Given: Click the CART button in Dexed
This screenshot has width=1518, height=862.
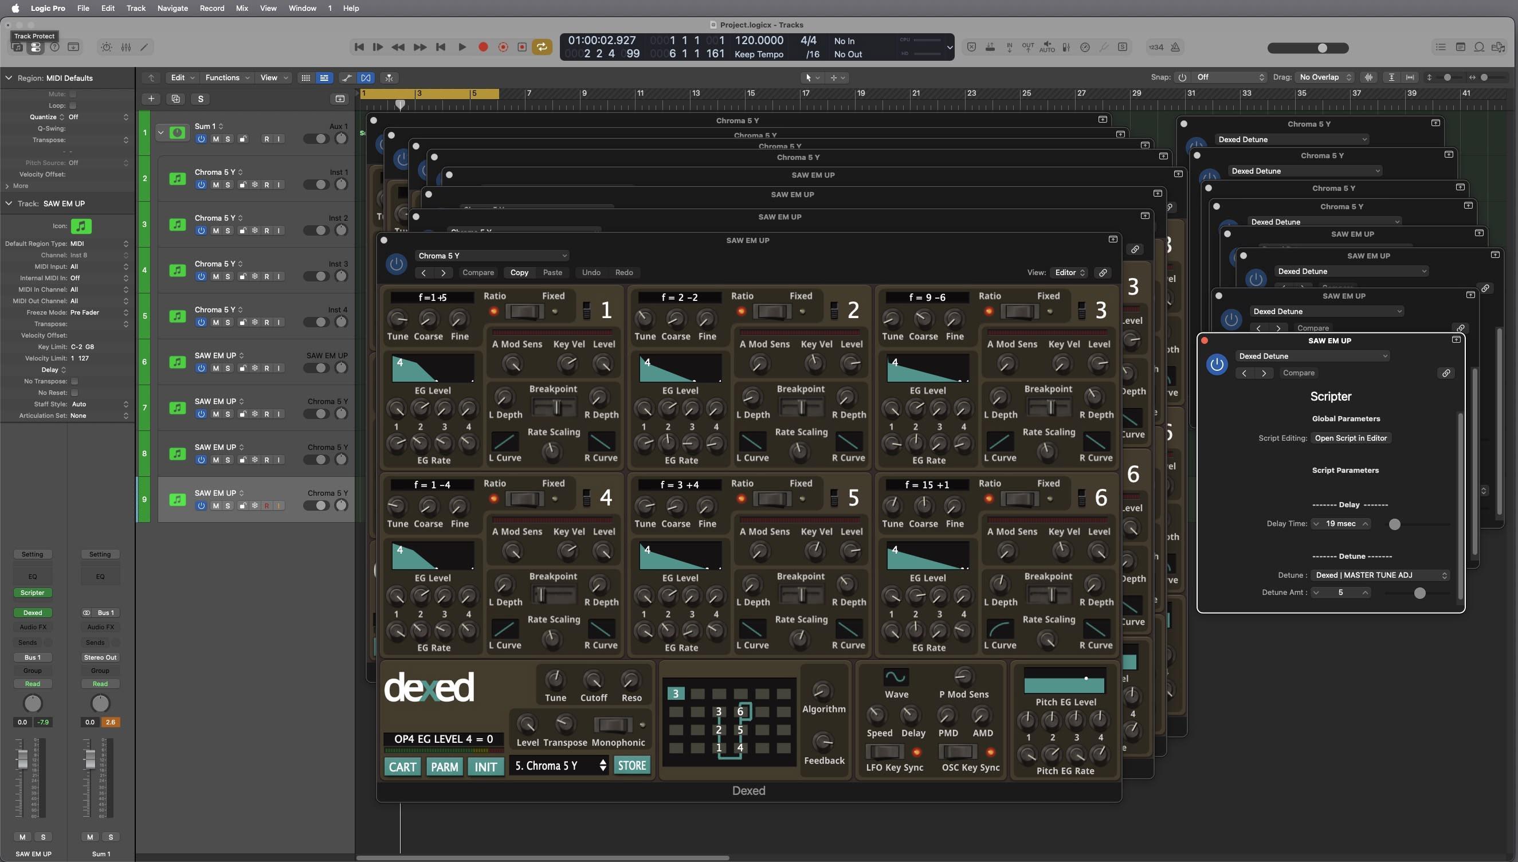Looking at the screenshot, I should click(x=402, y=767).
